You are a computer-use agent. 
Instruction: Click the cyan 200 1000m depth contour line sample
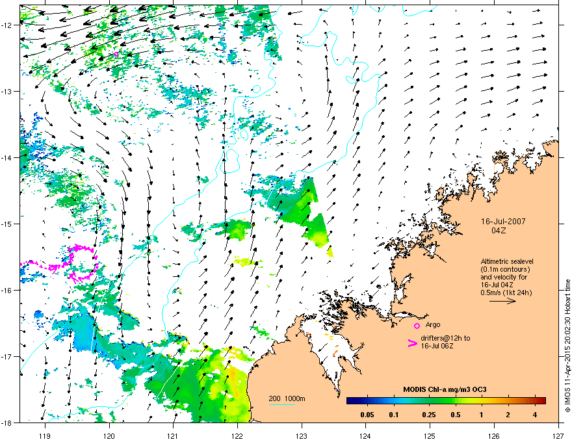click(281, 405)
